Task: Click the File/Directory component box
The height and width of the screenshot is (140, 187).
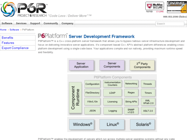Action: coord(92,93)
